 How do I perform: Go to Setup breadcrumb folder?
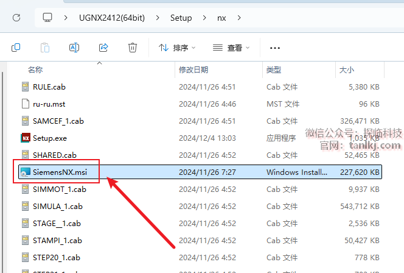pos(181,18)
